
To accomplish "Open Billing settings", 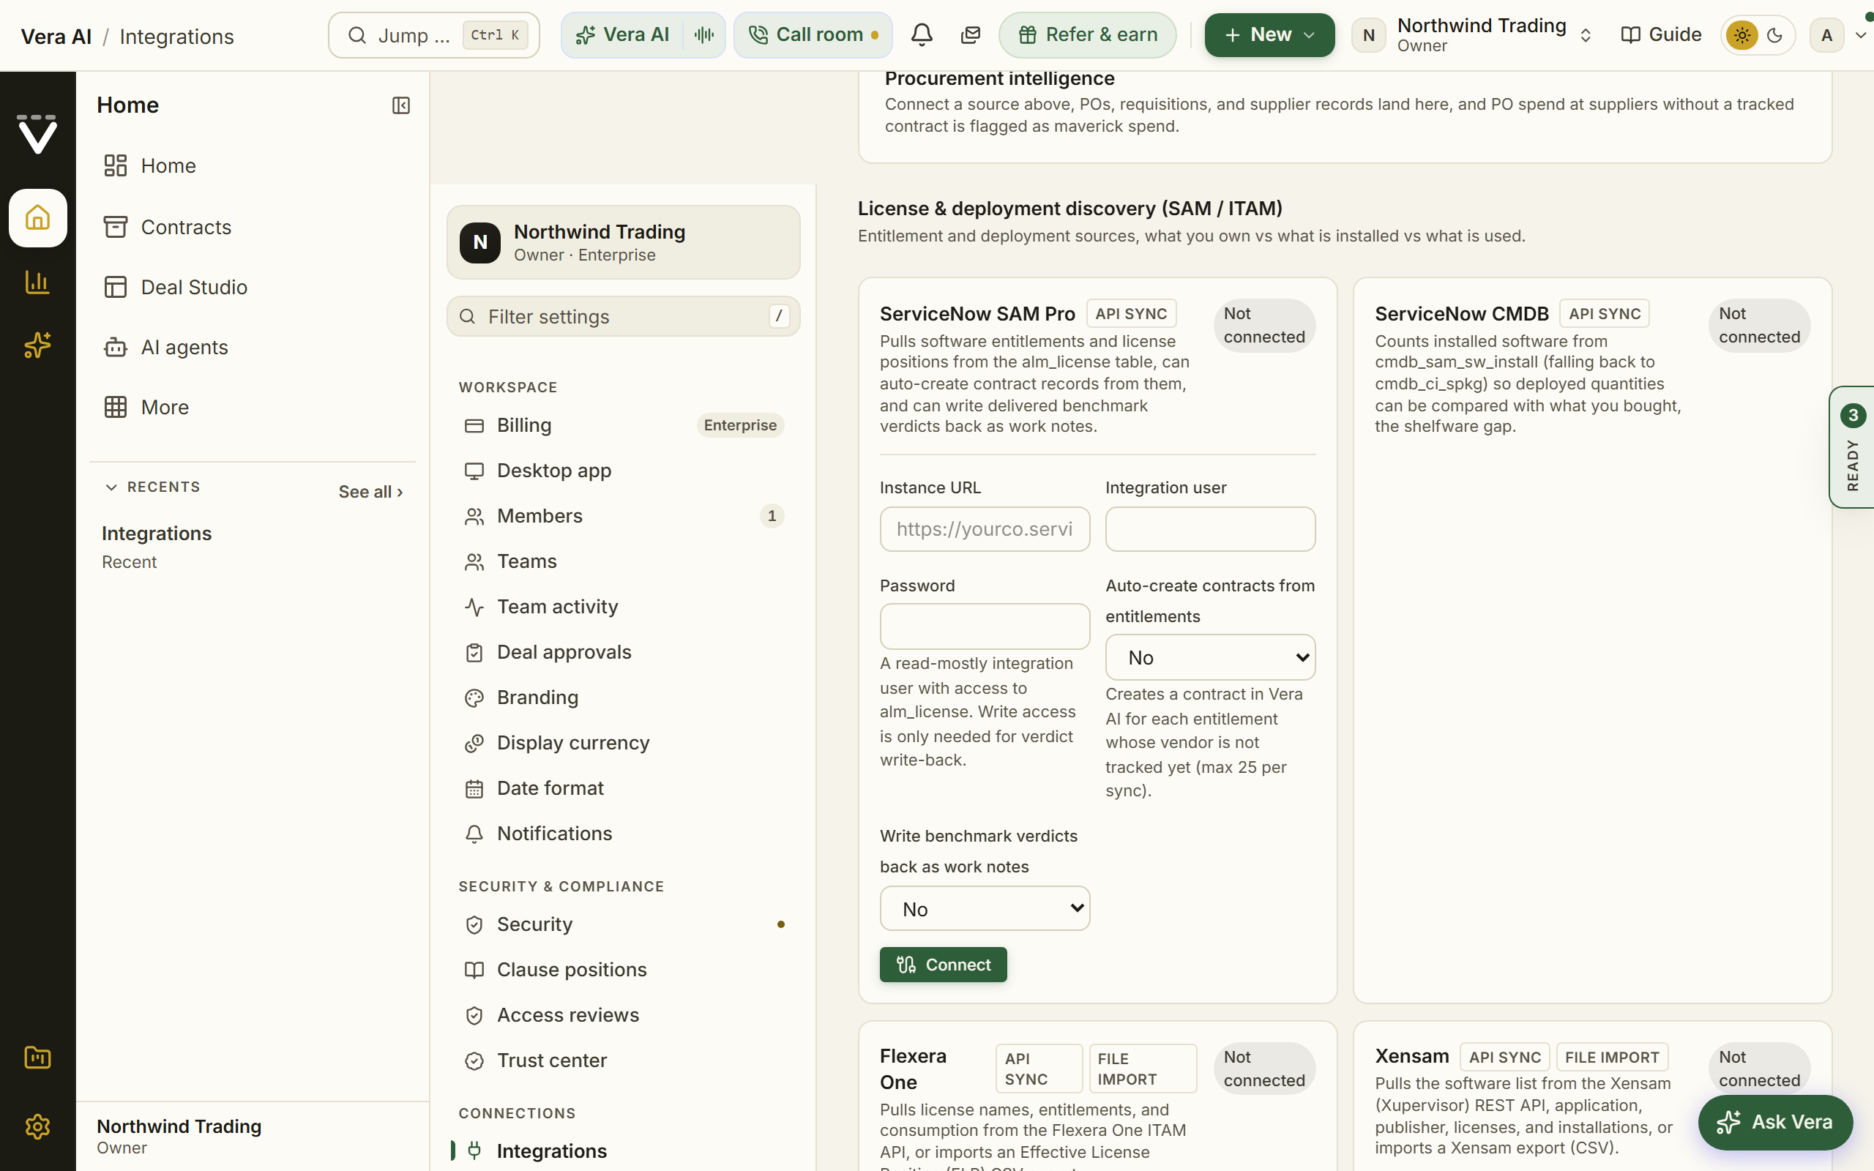I will point(624,425).
